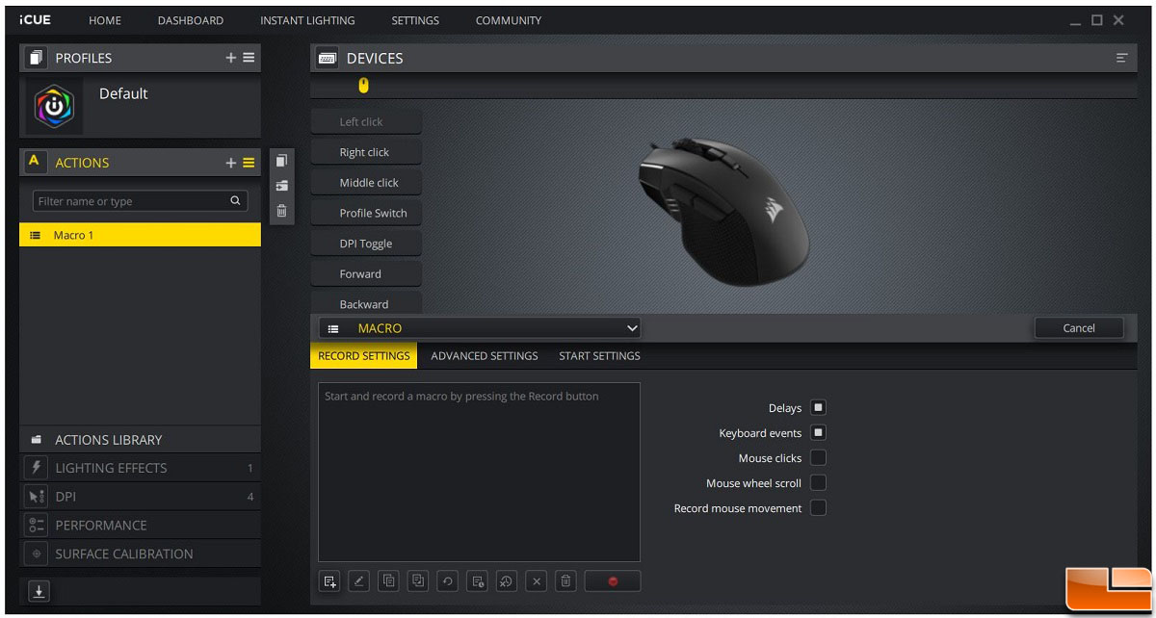Click the Cancel button
This screenshot has width=1156, height=618.
[1079, 328]
